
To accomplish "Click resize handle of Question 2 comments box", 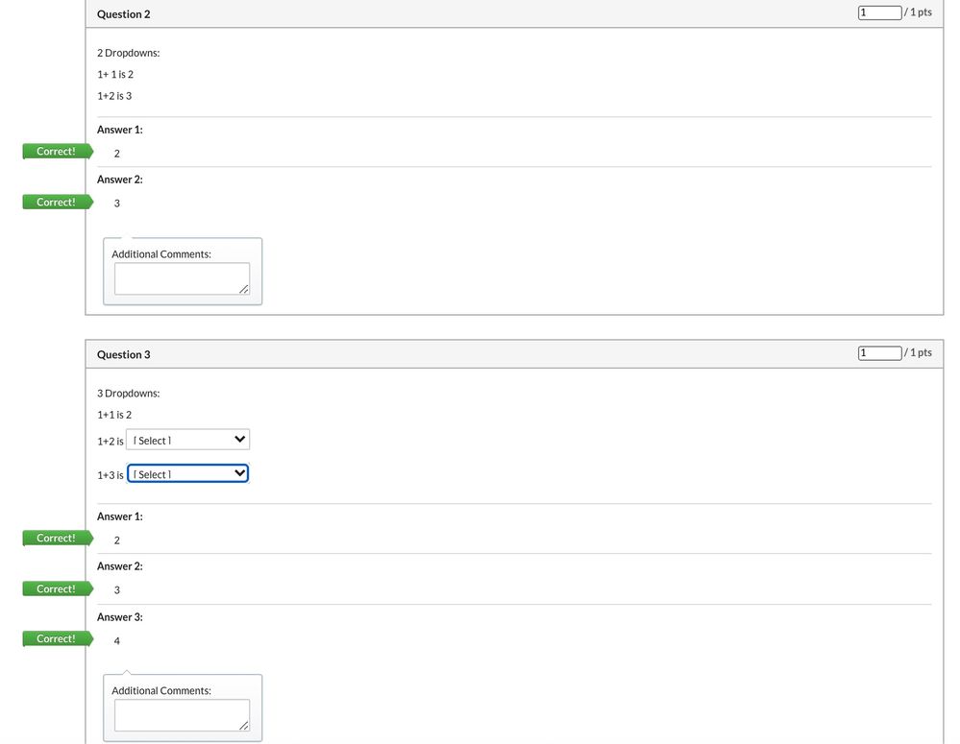I will click(244, 289).
